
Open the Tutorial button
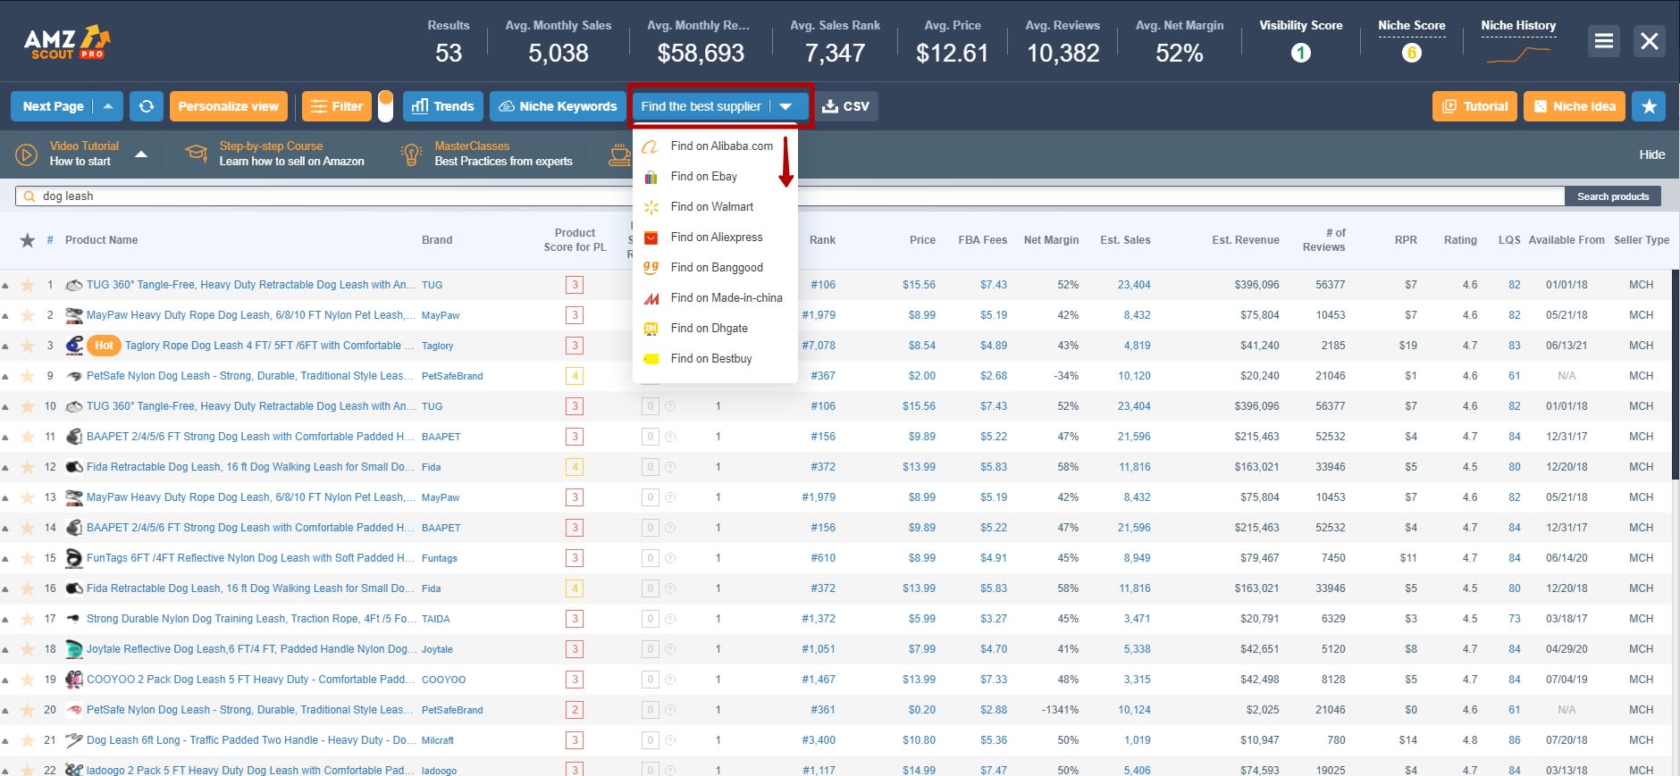tap(1474, 106)
